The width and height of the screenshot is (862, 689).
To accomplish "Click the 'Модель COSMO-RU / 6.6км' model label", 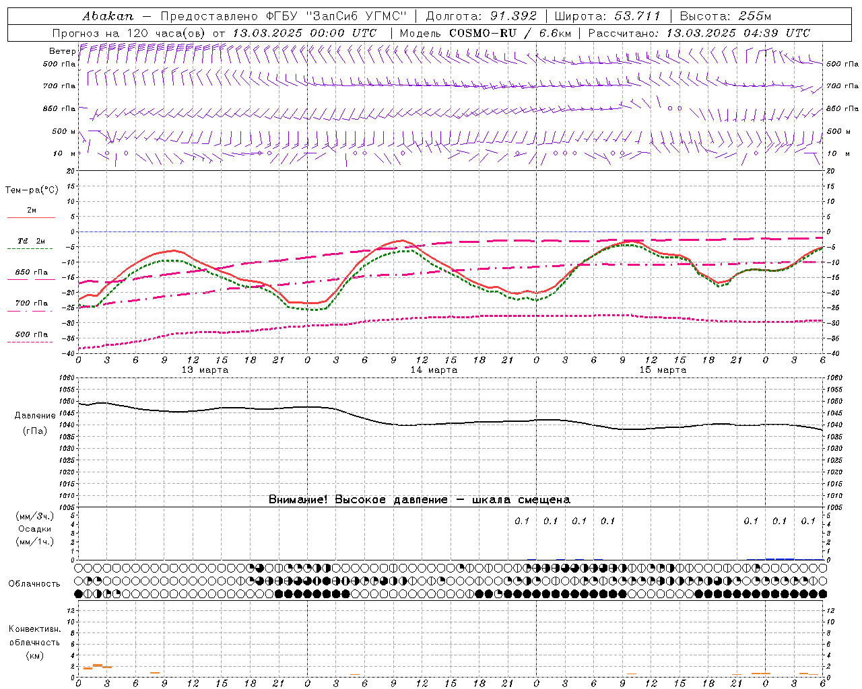I will click(486, 33).
